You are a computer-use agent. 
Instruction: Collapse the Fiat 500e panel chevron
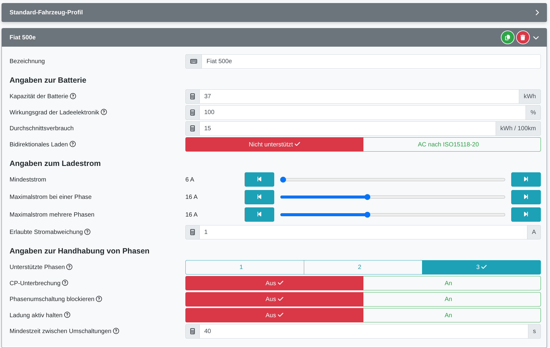536,38
